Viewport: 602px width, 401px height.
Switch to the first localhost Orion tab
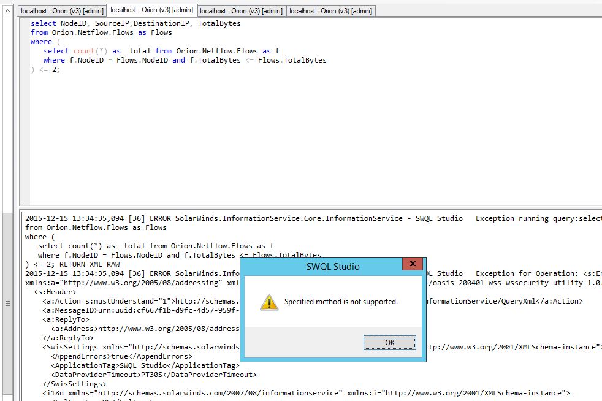click(x=62, y=11)
